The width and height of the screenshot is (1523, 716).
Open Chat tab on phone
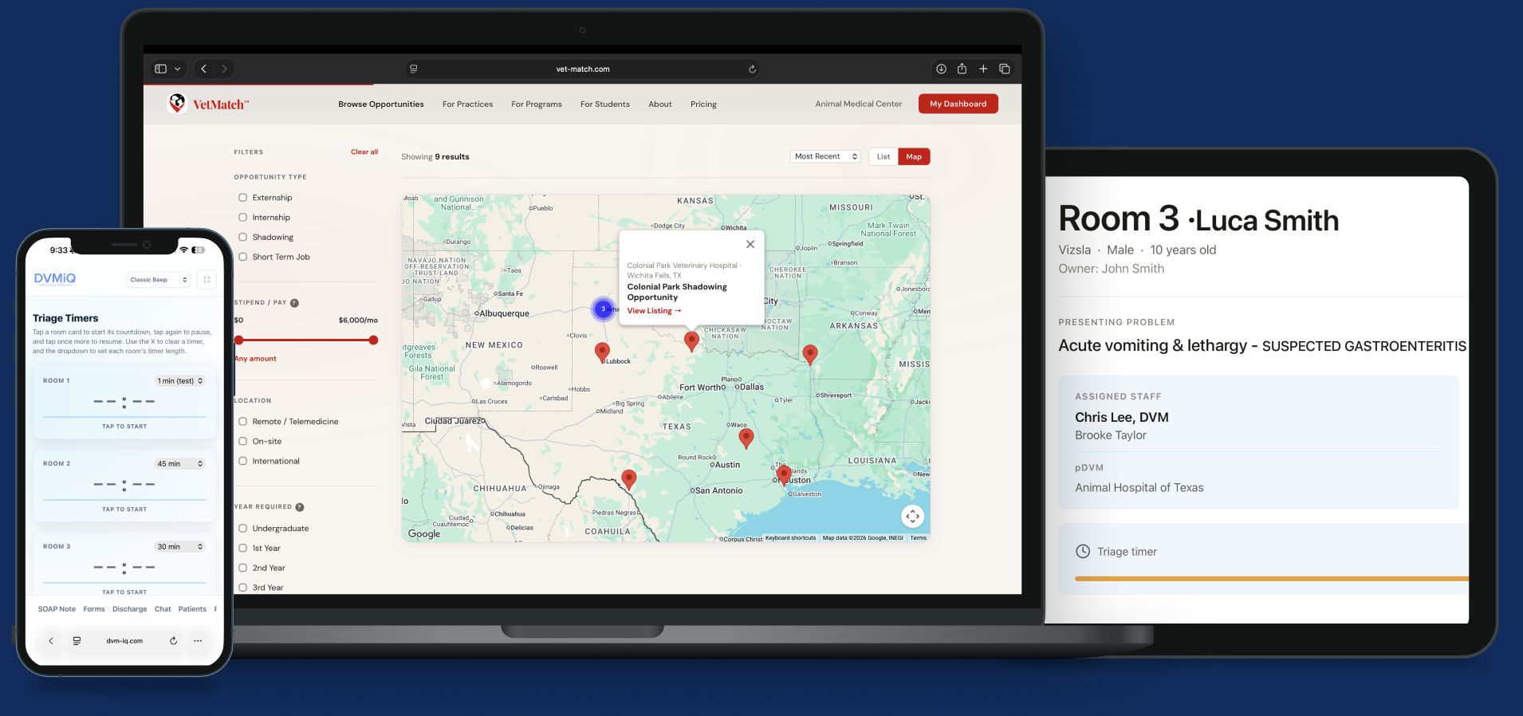163,609
